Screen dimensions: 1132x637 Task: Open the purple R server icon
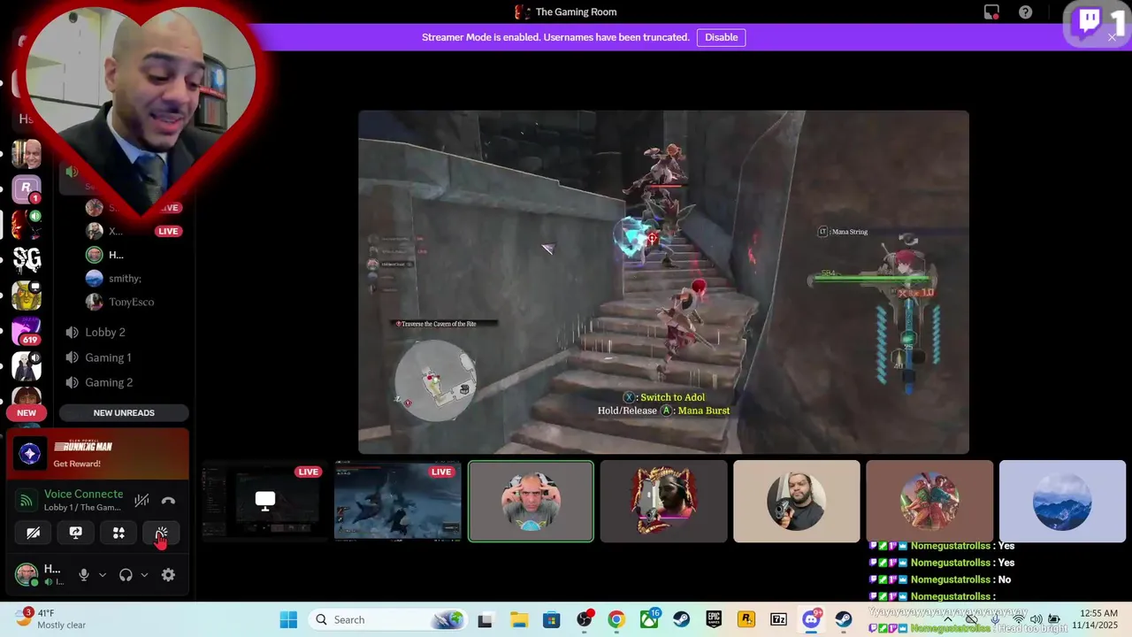pos(27,188)
